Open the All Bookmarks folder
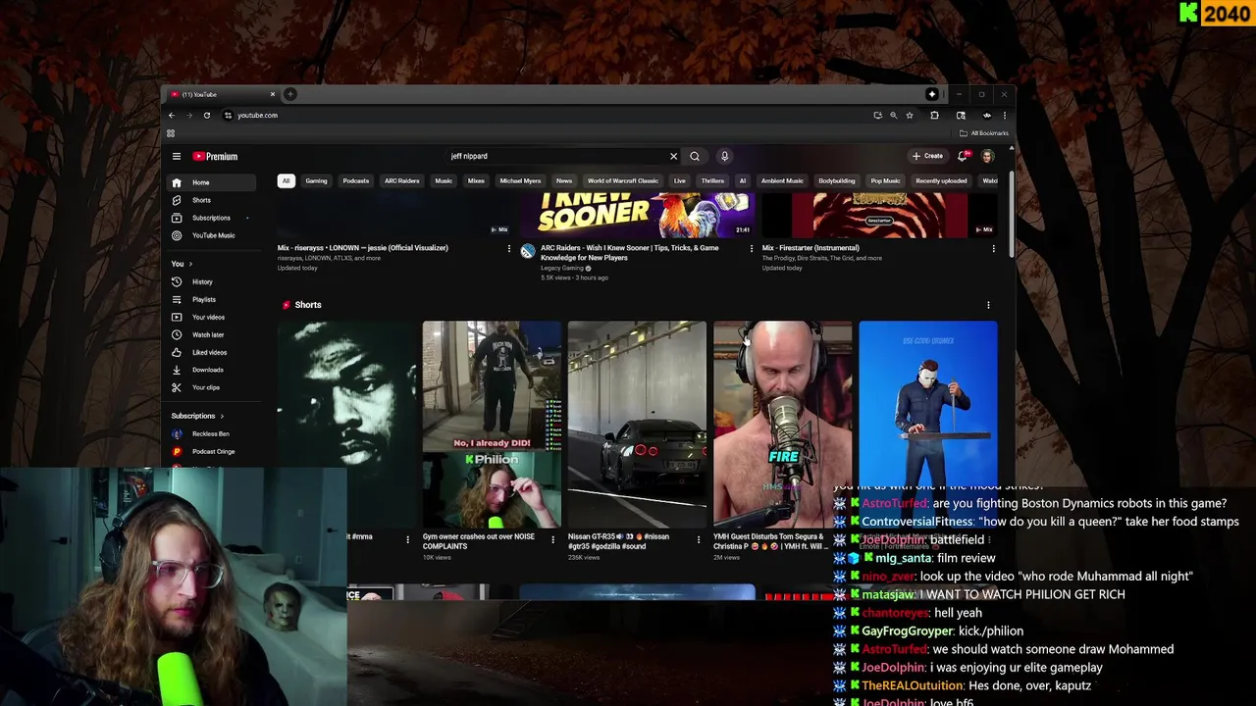The height and width of the screenshot is (706, 1256). (984, 133)
